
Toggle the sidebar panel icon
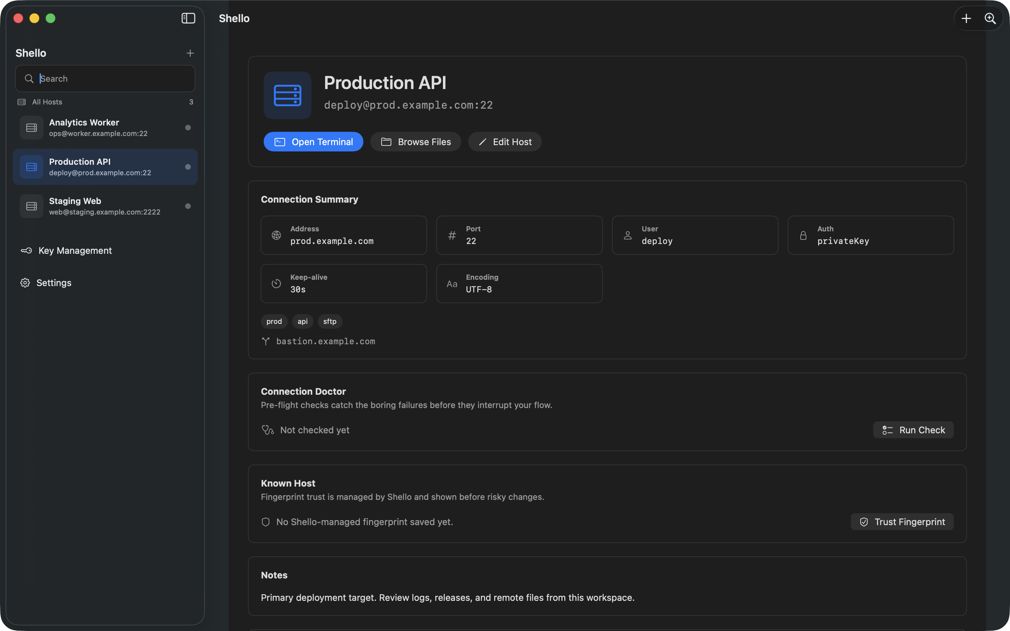click(188, 18)
